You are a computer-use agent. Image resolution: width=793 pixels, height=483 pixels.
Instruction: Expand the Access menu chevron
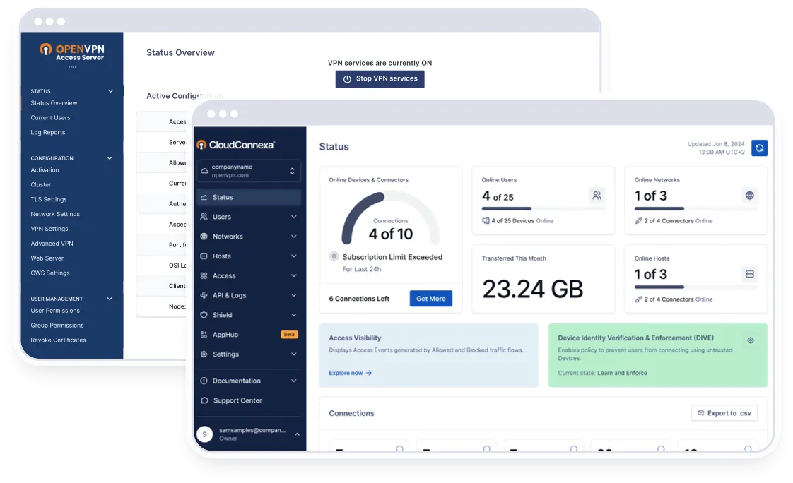[294, 276]
